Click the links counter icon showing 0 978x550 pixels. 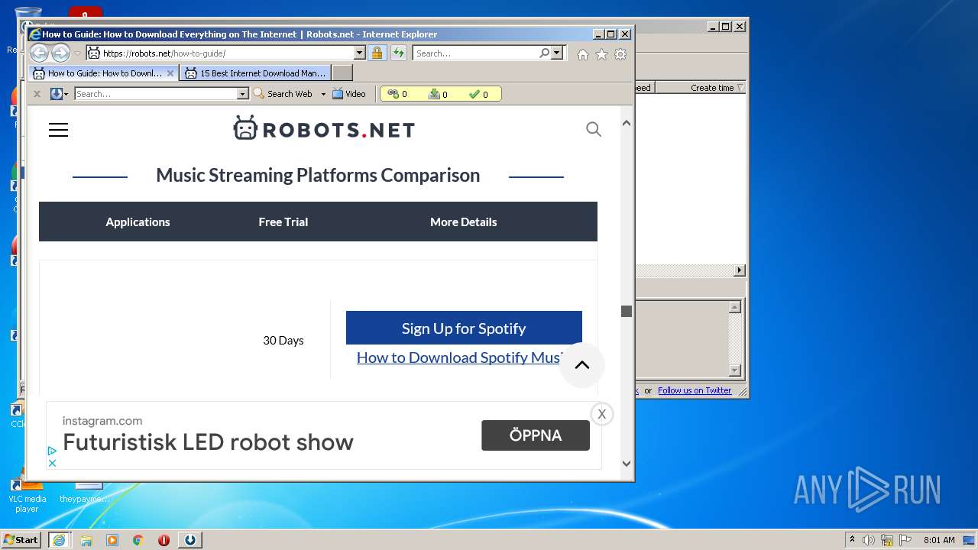tap(393, 94)
